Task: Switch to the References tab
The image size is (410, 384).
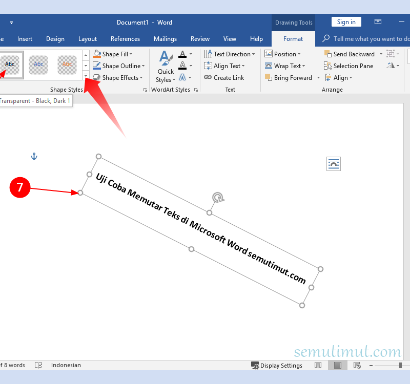Action: click(x=125, y=39)
